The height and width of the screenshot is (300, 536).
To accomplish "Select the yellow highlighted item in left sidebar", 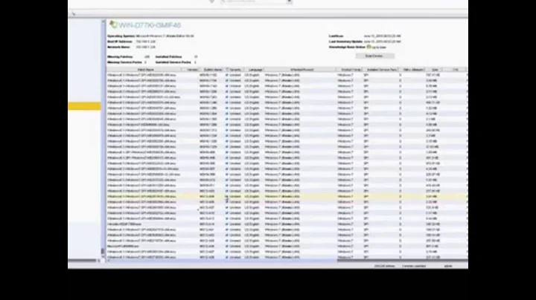I will click(x=84, y=106).
